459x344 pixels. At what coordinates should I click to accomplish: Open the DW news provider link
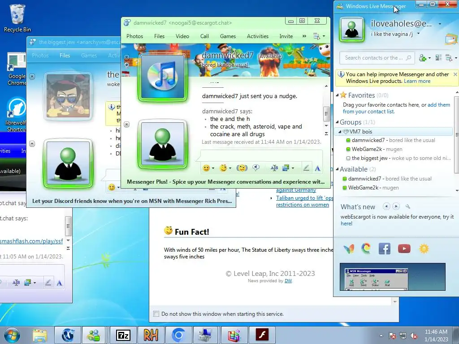click(288, 281)
